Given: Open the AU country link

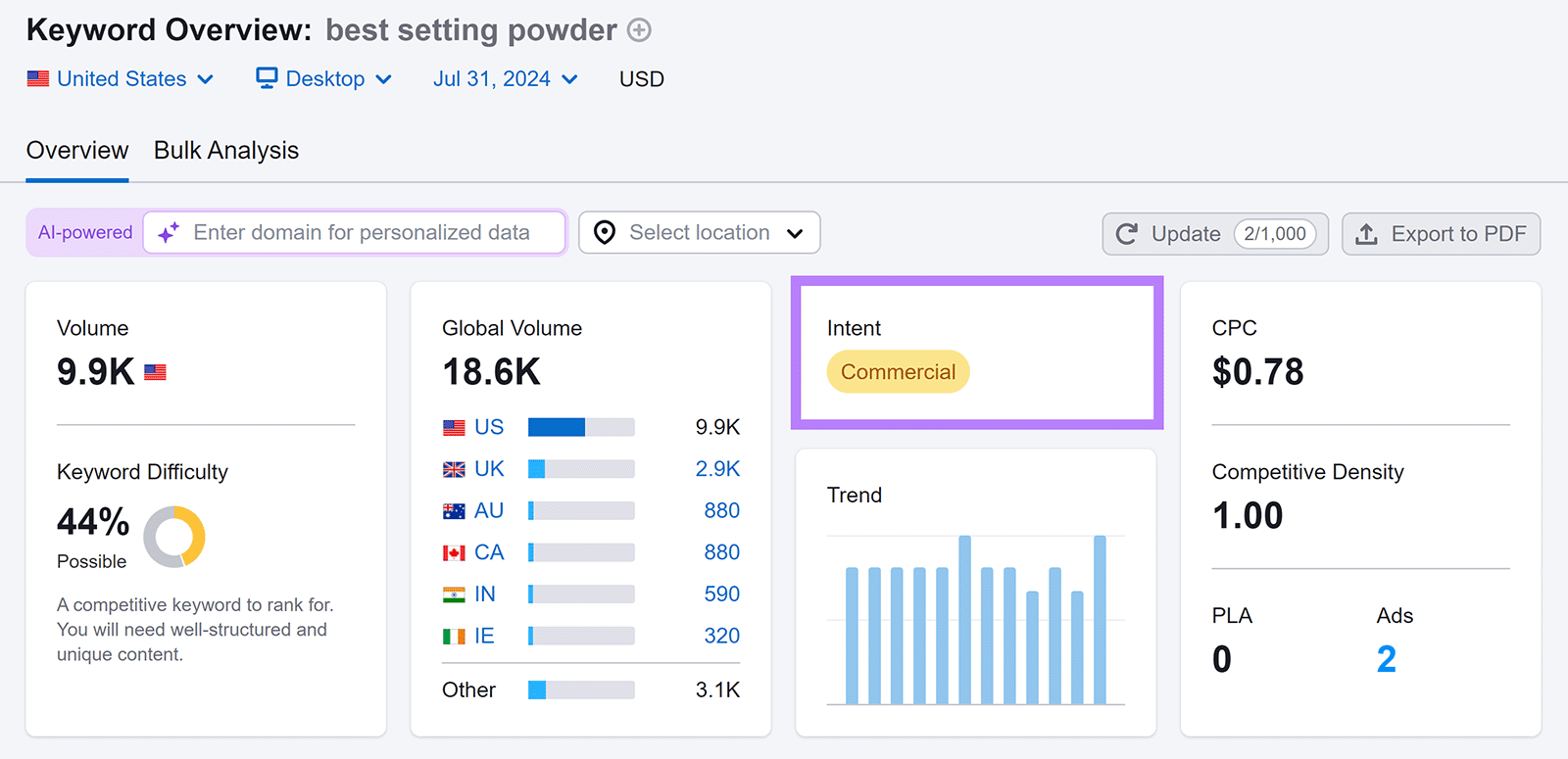Looking at the screenshot, I should pos(489,510).
